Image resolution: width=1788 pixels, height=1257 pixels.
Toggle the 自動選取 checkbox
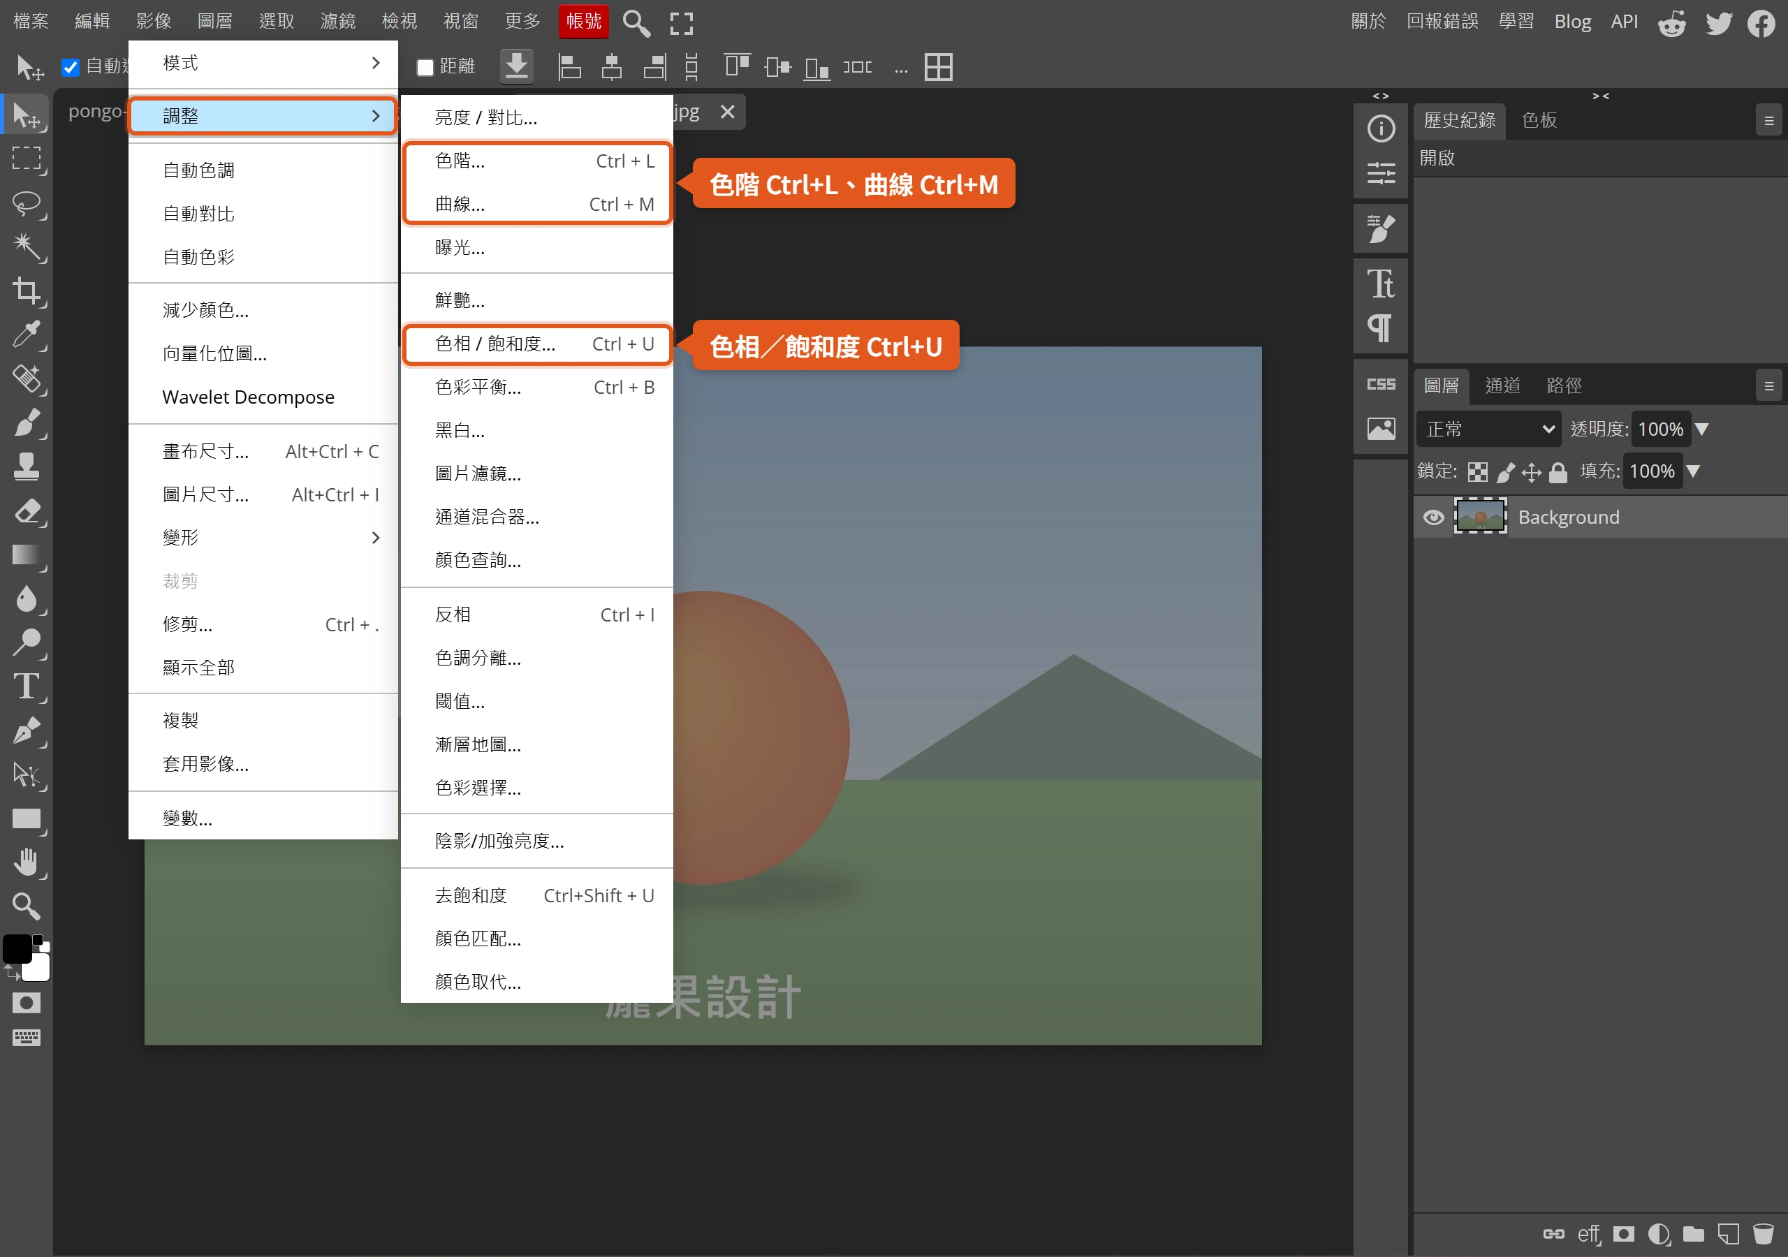click(70, 68)
